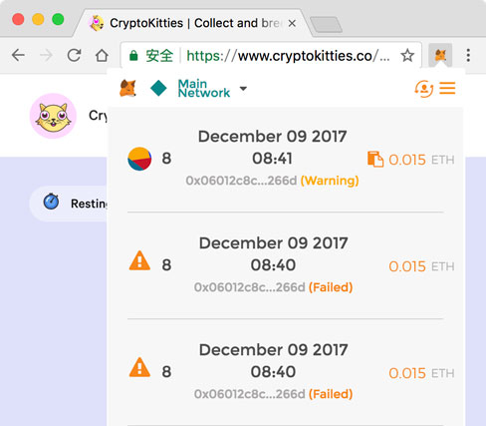Screen dimensions: 486x426
Task: Open MetaMask extension icon in toolbar
Action: pyautogui.click(x=440, y=55)
